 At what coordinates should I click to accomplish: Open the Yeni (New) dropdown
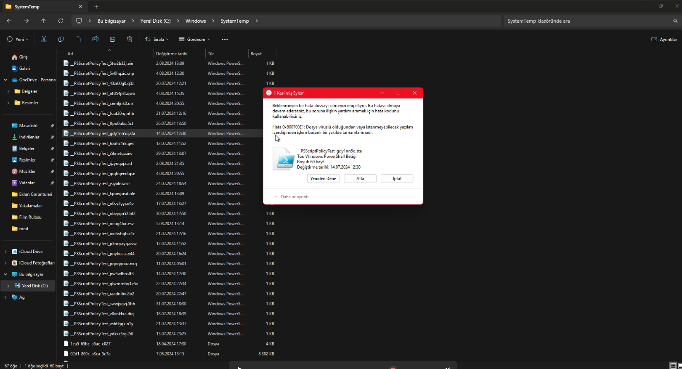[x=18, y=39]
